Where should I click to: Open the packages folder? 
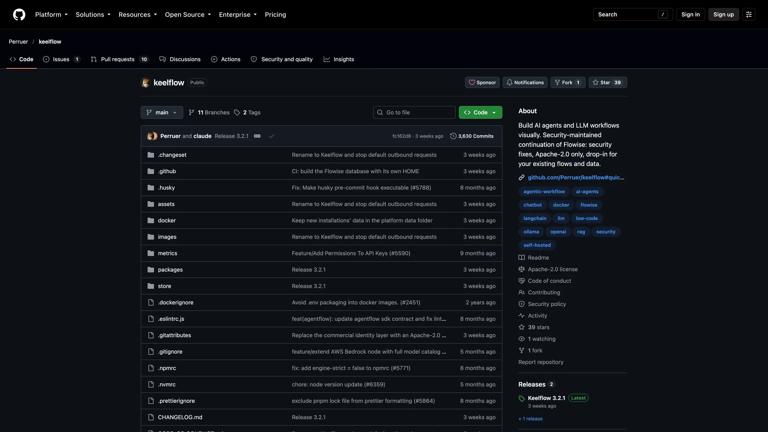170,270
